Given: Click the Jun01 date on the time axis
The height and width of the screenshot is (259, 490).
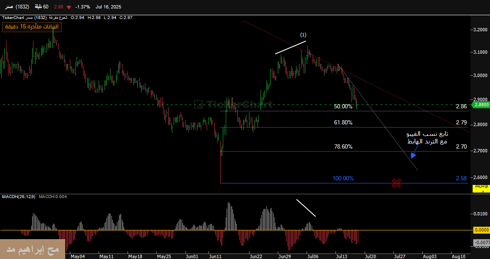Looking at the screenshot, I should [x=191, y=256].
